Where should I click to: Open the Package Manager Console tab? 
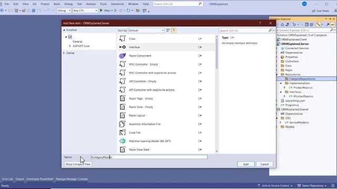tap(72, 179)
